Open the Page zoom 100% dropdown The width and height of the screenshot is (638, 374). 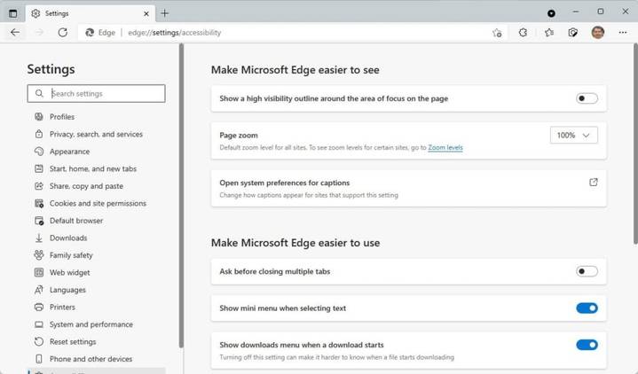[574, 135]
